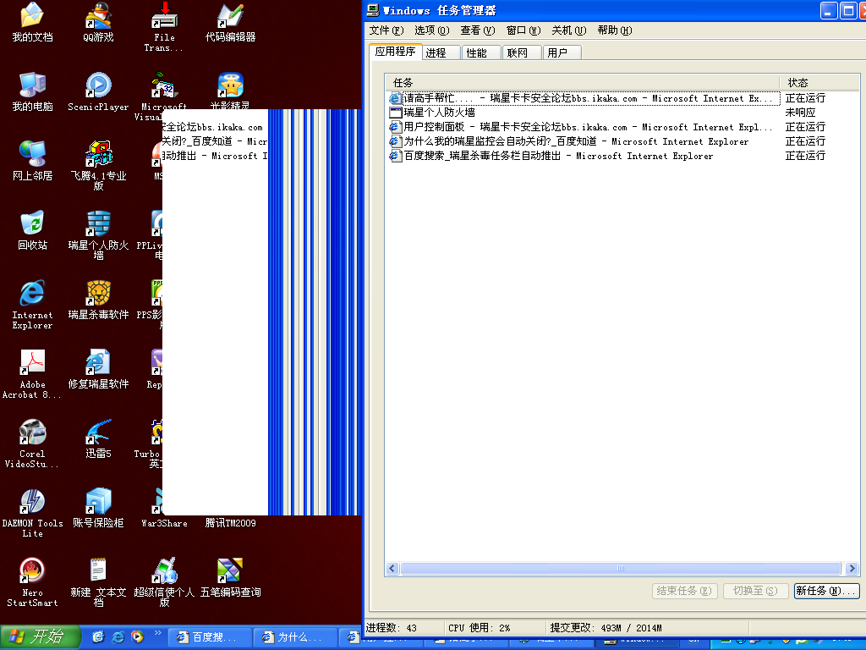Launch the 超级信使个人版 desktop shortcut
Image resolution: width=866 pixels, height=650 pixels.
coord(164,582)
